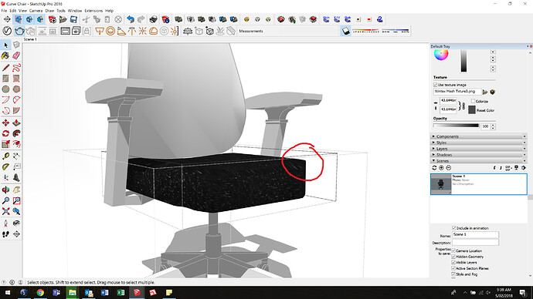Viewport: 533px width, 299px height.
Task: Toggle Active Section Planes checkbox
Action: coord(453,268)
